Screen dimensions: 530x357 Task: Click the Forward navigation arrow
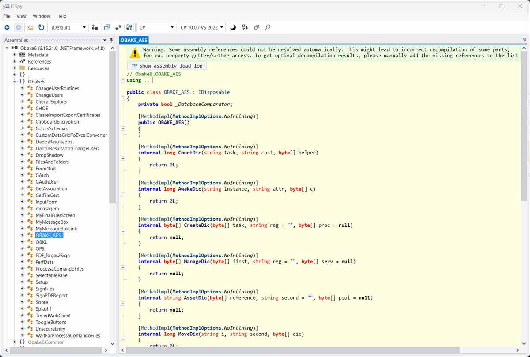coord(19,27)
